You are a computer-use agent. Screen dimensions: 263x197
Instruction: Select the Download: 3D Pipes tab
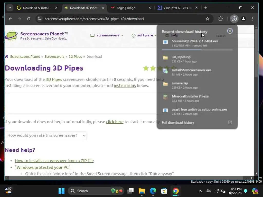[x=83, y=8]
